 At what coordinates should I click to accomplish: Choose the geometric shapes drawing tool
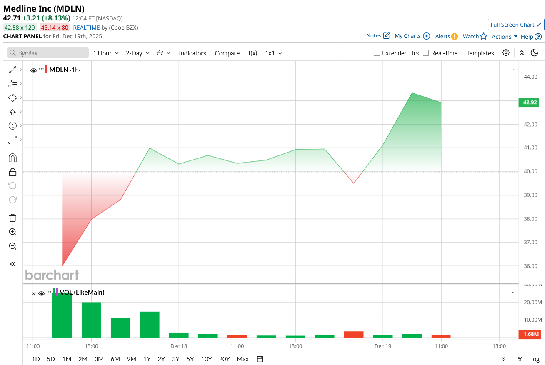(12, 98)
